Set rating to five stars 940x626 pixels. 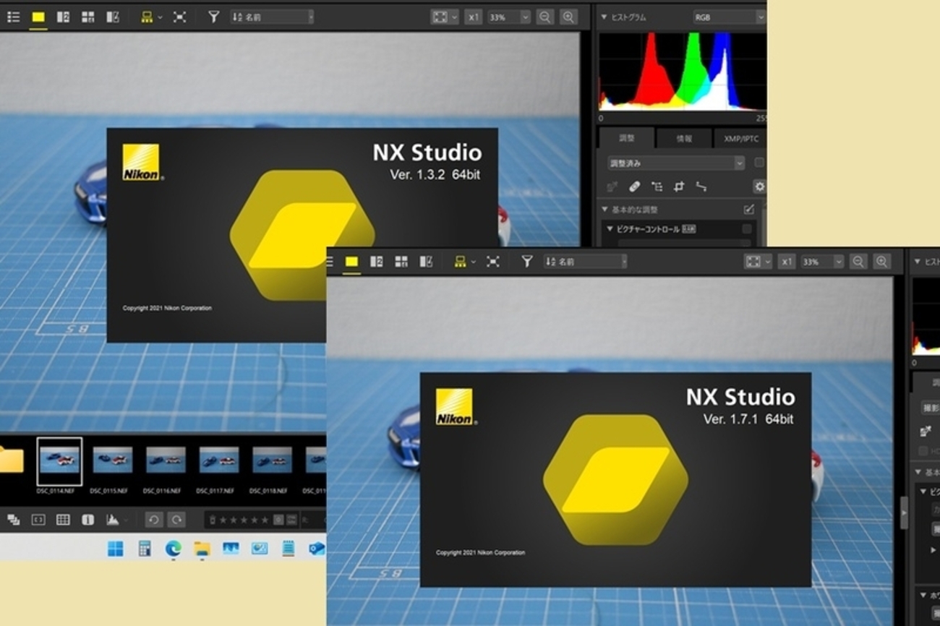(x=265, y=520)
